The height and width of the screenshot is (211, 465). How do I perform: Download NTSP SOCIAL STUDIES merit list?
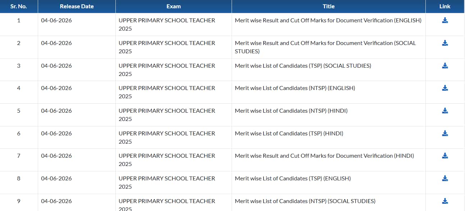(445, 201)
